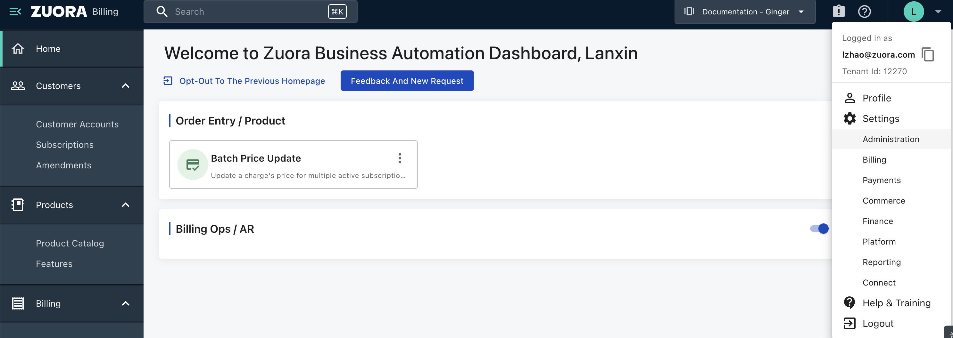Image resolution: width=953 pixels, height=338 pixels.
Task: Select Administration in the settings menu
Action: [891, 139]
